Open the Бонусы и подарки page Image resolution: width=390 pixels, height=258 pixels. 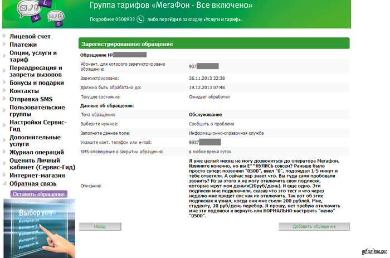pyautogui.click(x=37, y=82)
